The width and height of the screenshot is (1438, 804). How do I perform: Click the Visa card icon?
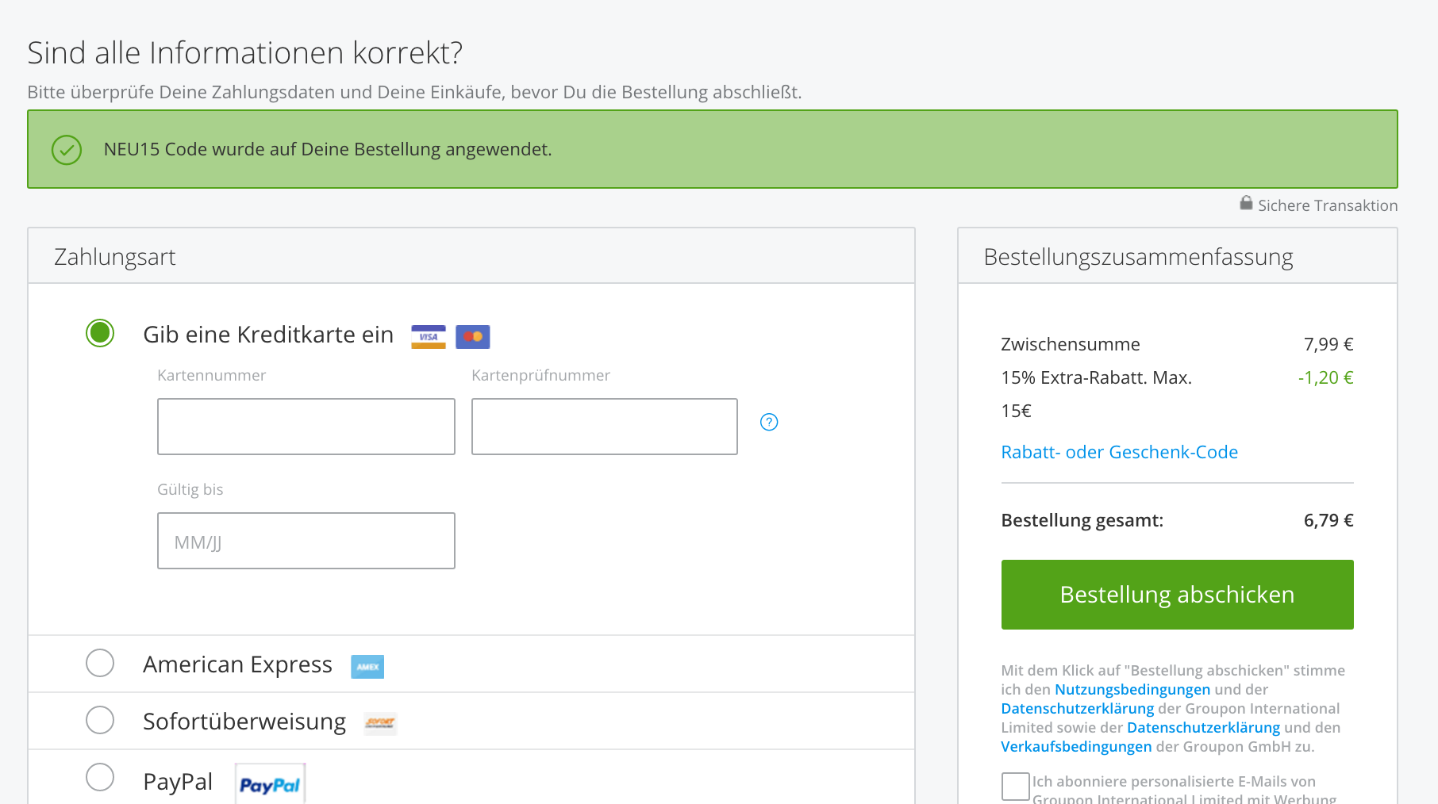pos(429,337)
